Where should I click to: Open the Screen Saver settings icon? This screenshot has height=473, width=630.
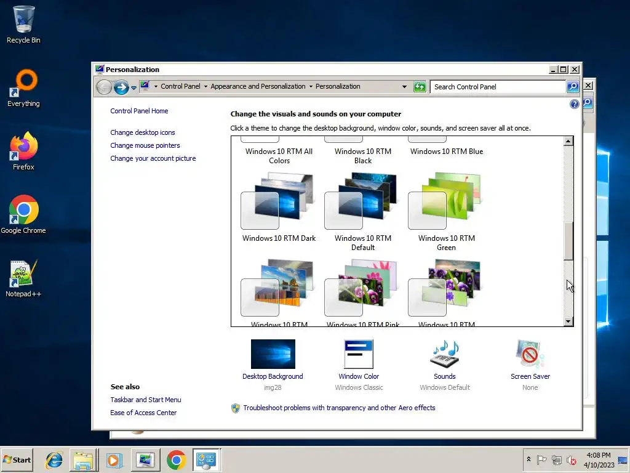pyautogui.click(x=530, y=354)
